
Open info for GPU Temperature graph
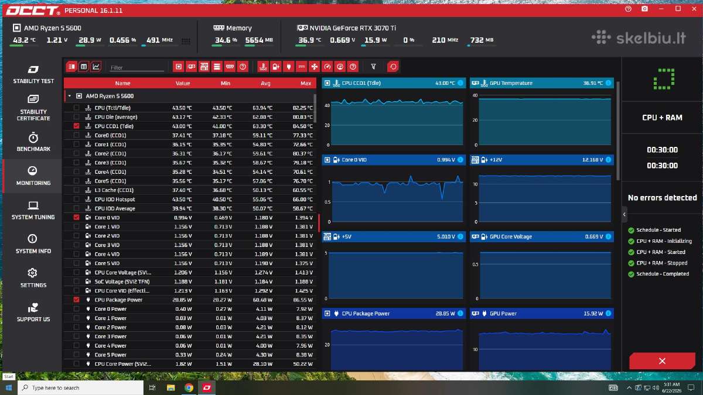(609, 83)
